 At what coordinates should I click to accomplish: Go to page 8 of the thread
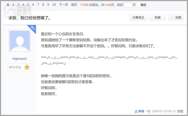(x=43, y=5)
